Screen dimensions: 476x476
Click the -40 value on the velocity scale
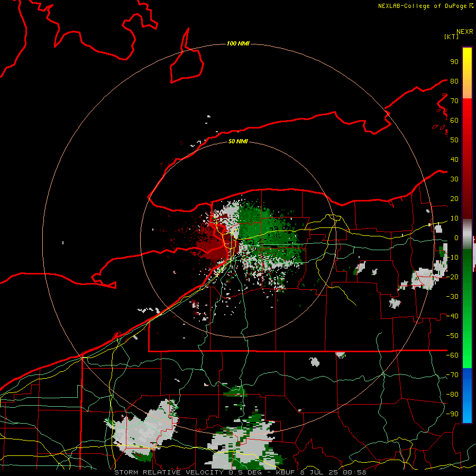coord(452,316)
